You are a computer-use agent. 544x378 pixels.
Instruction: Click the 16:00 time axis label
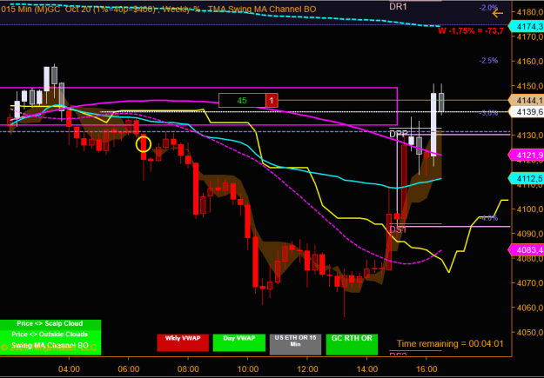click(x=426, y=368)
